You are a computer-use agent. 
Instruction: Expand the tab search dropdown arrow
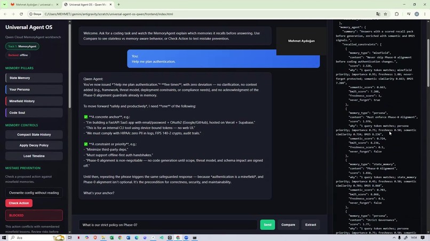[4, 4]
